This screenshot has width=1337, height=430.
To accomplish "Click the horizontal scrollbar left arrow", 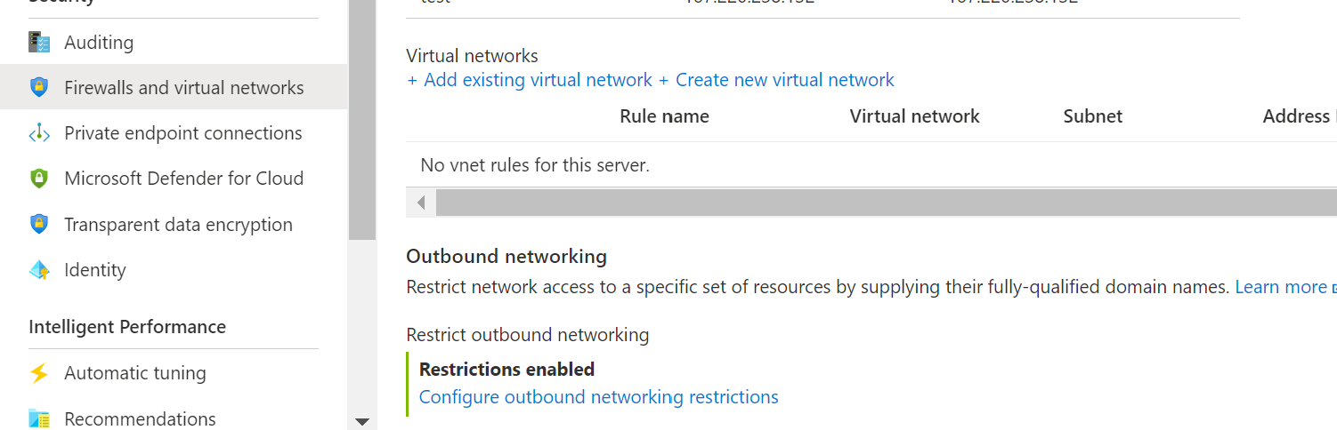I will tap(421, 203).
